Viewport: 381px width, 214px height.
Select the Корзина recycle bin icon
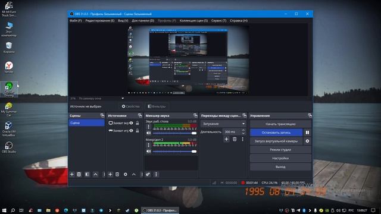point(9,48)
